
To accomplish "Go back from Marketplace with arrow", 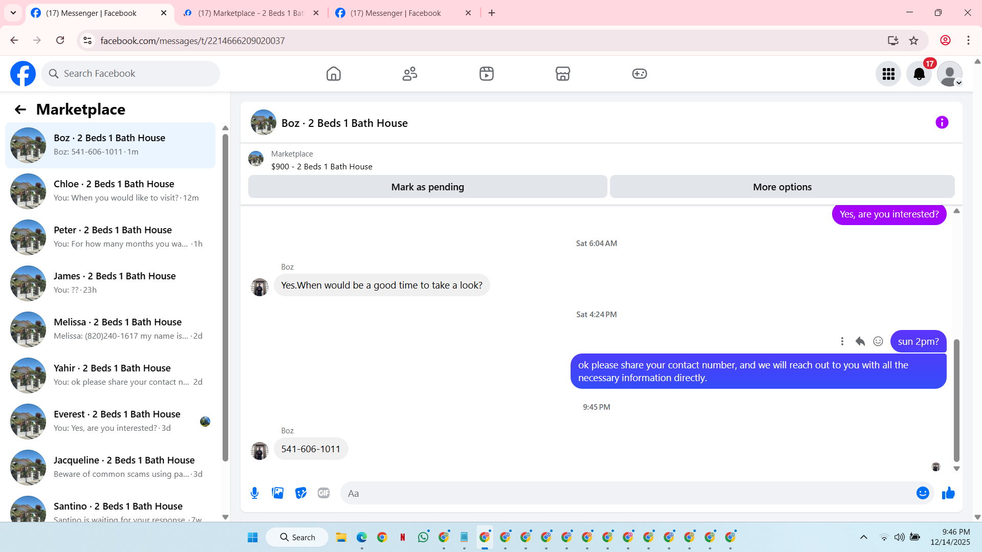I will click(x=20, y=109).
